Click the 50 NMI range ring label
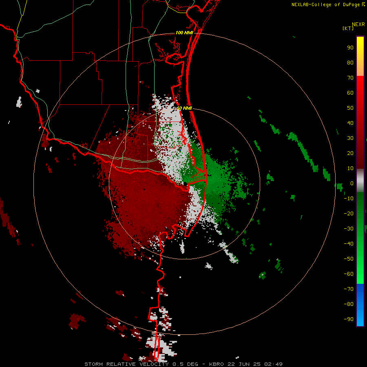This screenshot has height=367, width=367. (x=184, y=108)
